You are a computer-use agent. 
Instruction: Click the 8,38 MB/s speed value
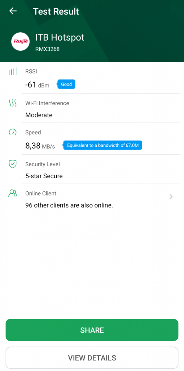point(40,146)
